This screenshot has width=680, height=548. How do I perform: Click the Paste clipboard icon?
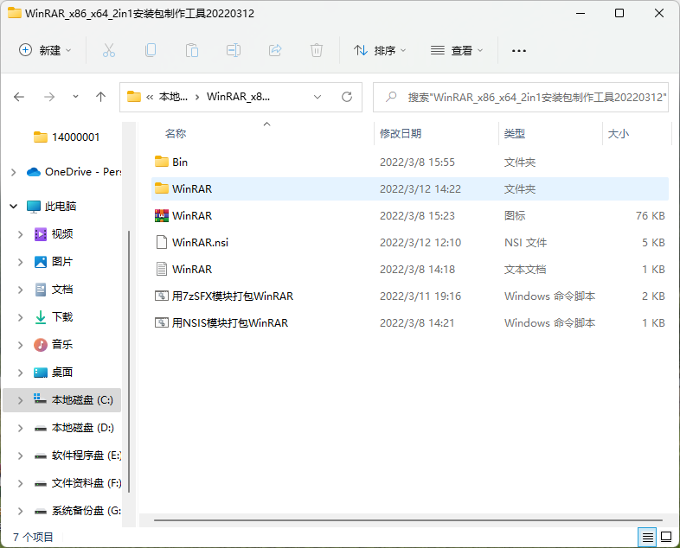[192, 50]
